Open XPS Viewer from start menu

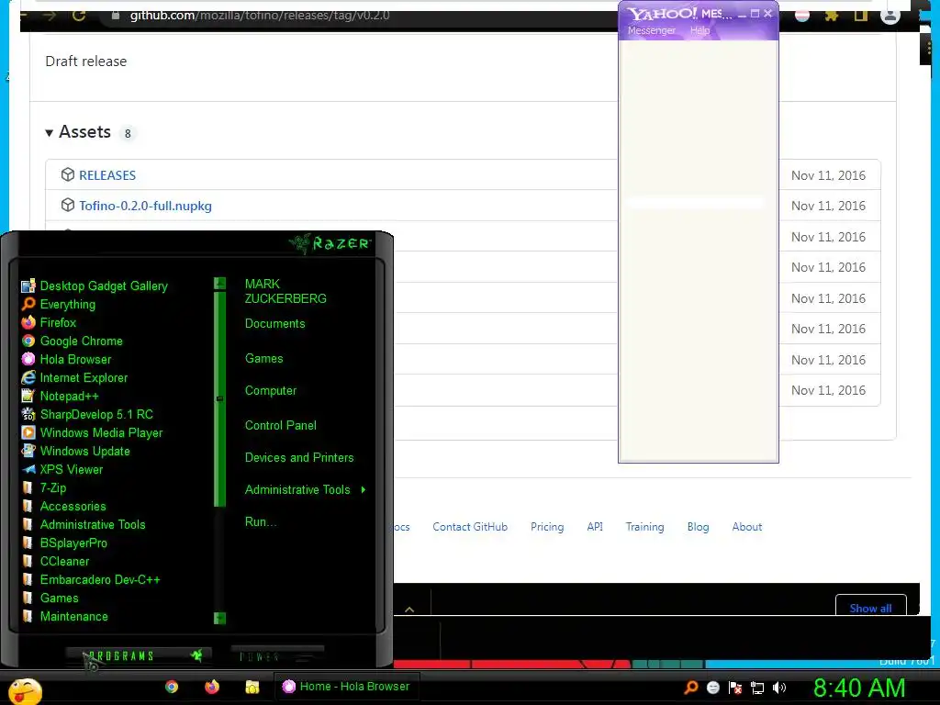tap(62, 469)
